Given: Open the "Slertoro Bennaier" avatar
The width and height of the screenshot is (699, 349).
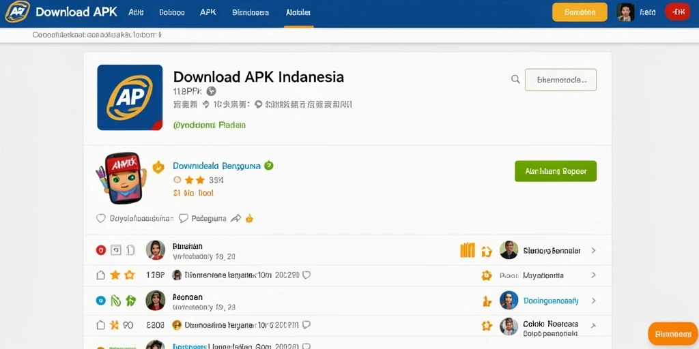Looking at the screenshot, I should pyautogui.click(x=509, y=250).
